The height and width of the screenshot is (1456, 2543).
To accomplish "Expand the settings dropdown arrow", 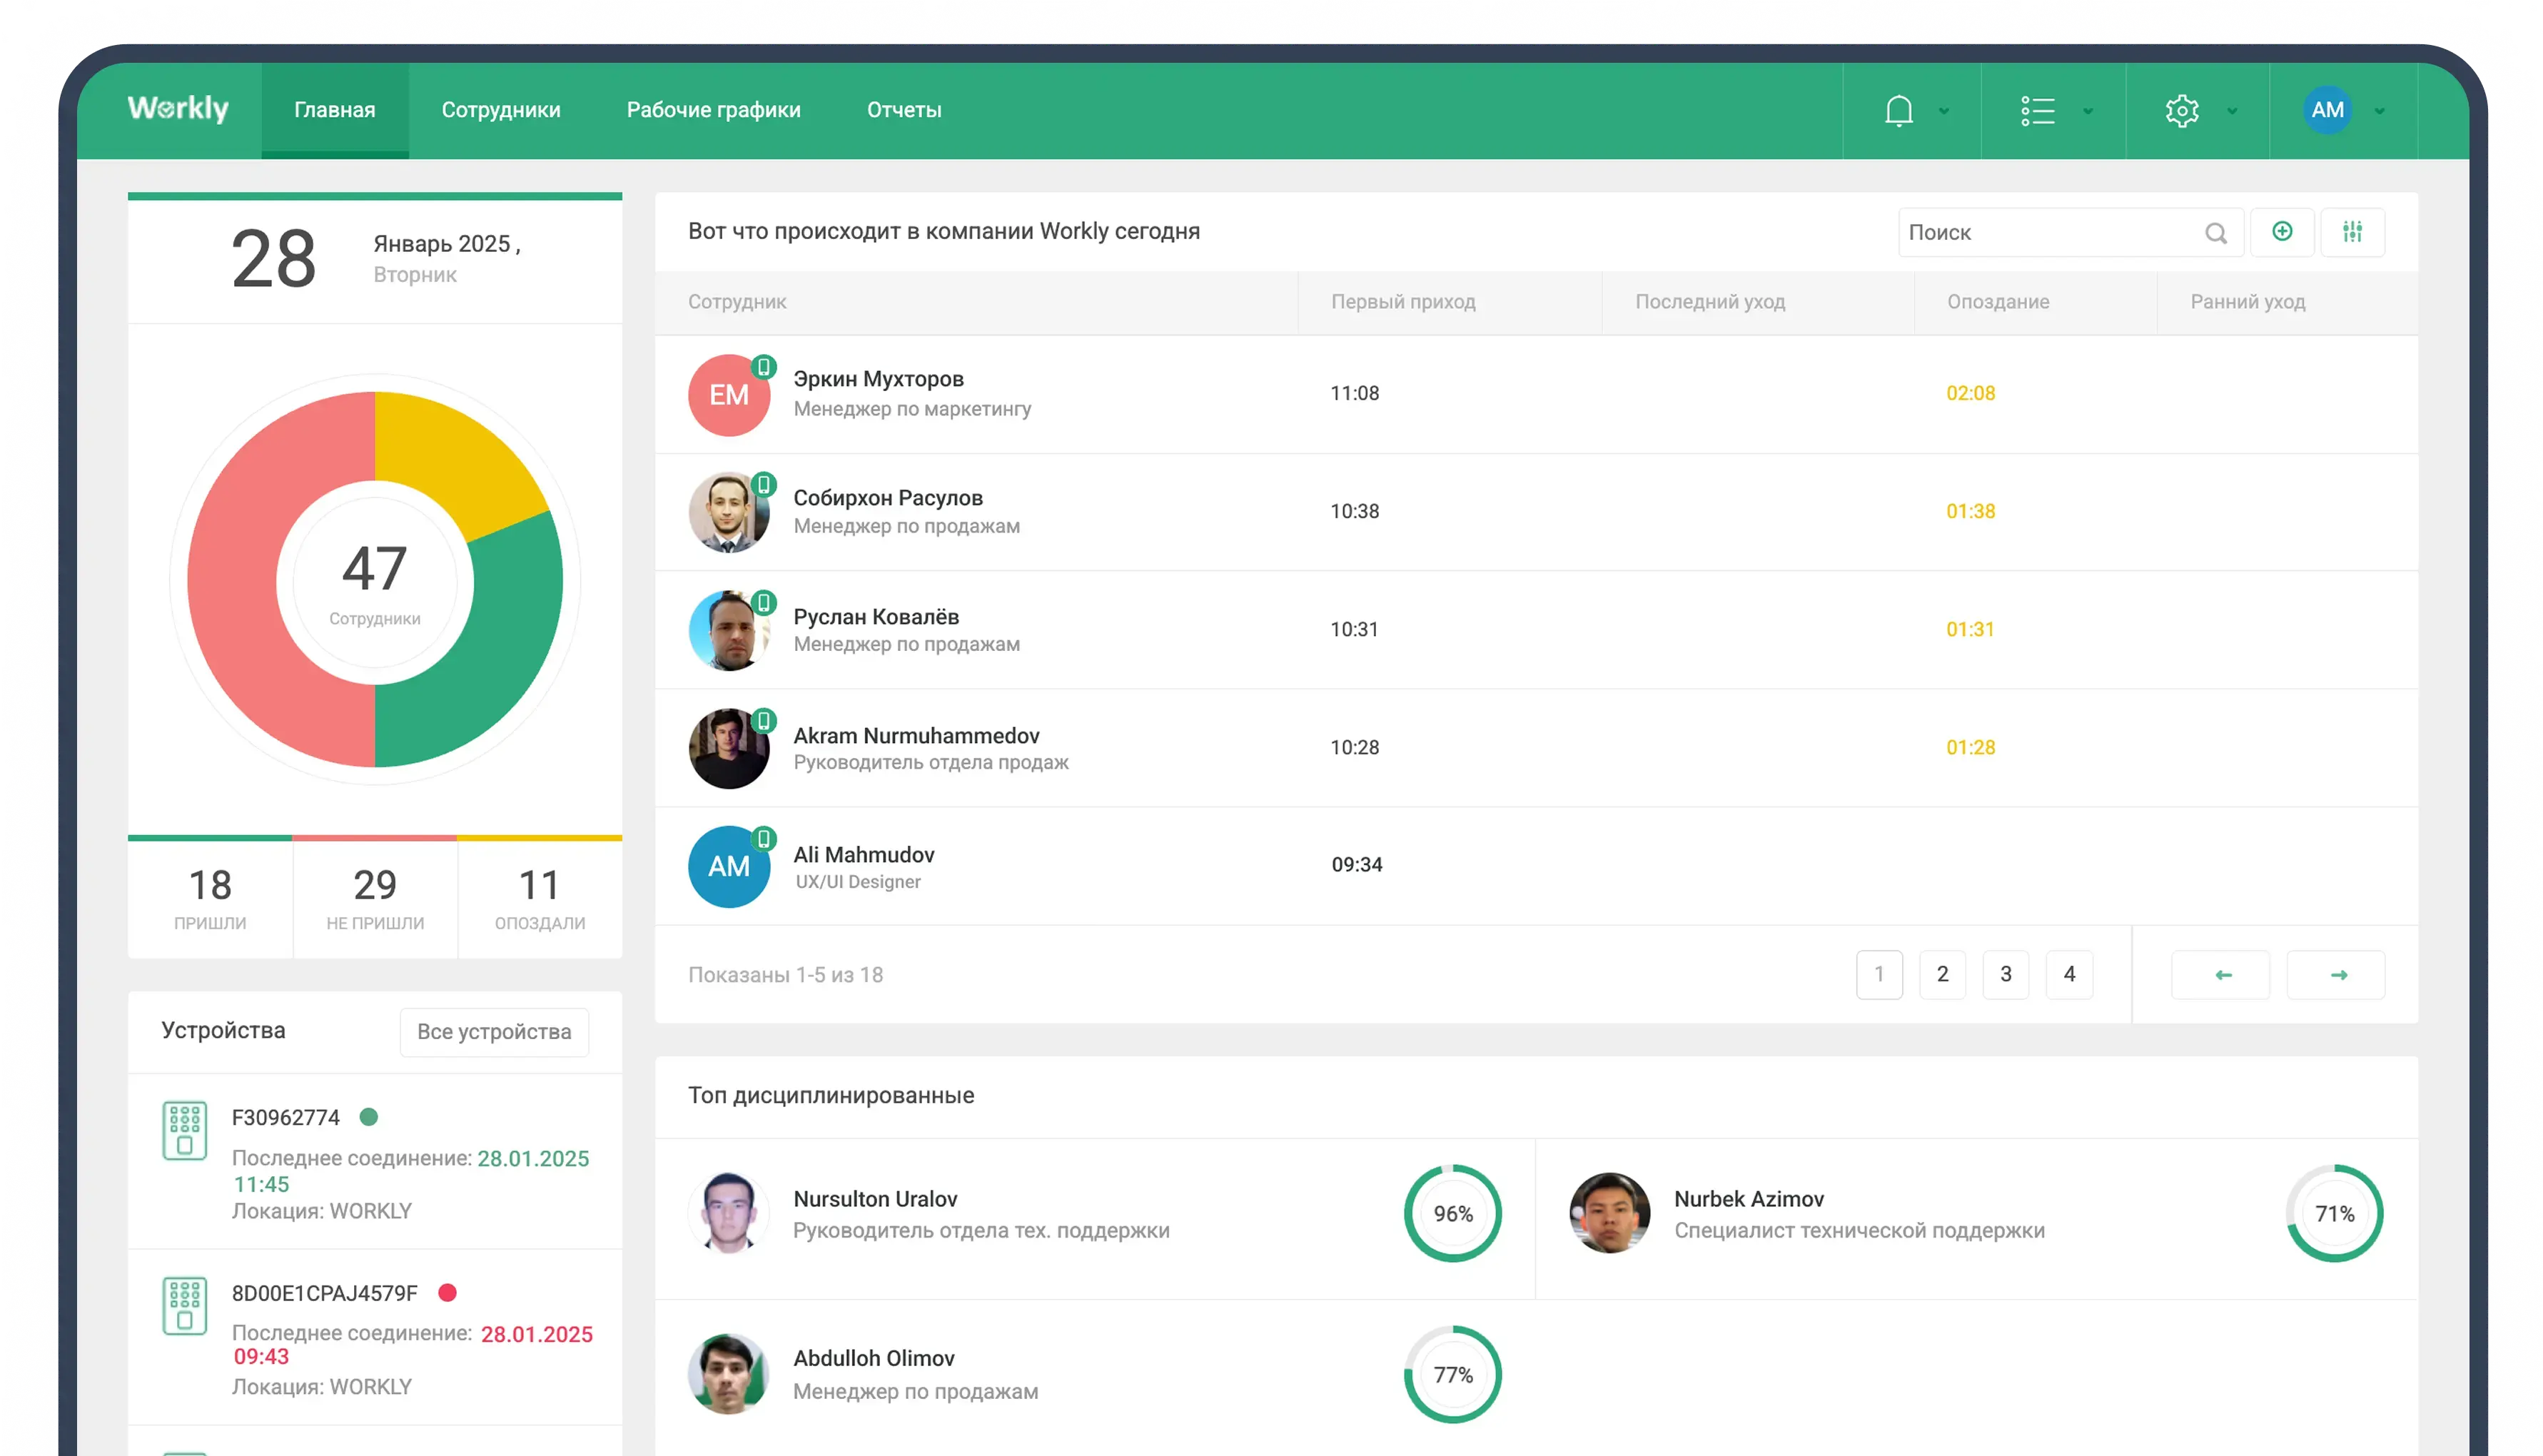I will point(2232,111).
